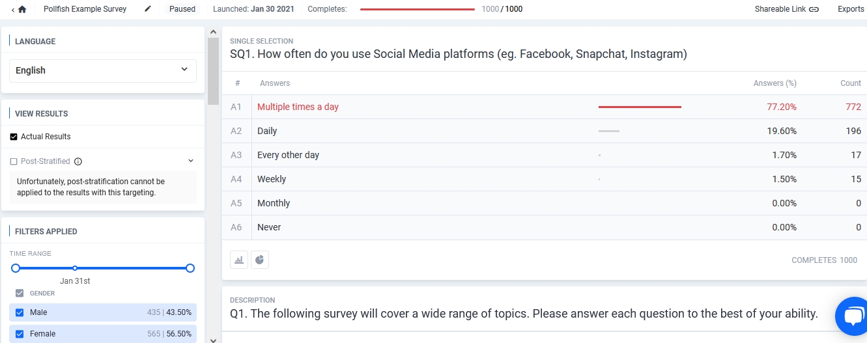Uncheck the Female gender filter
Screen dimensions: 867x343
[x=20, y=334]
